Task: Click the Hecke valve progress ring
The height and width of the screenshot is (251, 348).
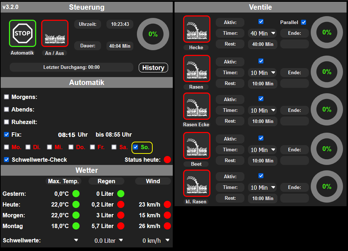Action: [x=327, y=32]
